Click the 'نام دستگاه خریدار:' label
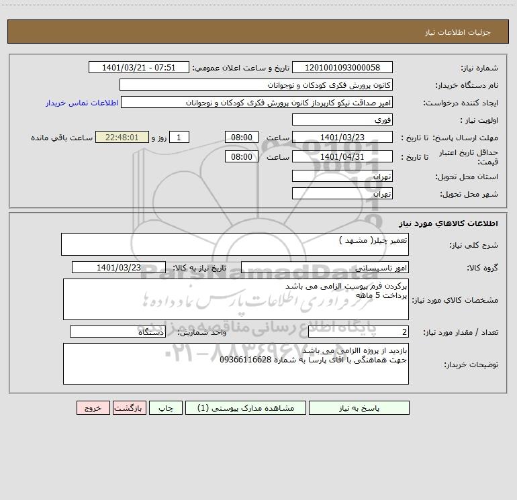Viewport: 517px width, 500px height. point(467,86)
